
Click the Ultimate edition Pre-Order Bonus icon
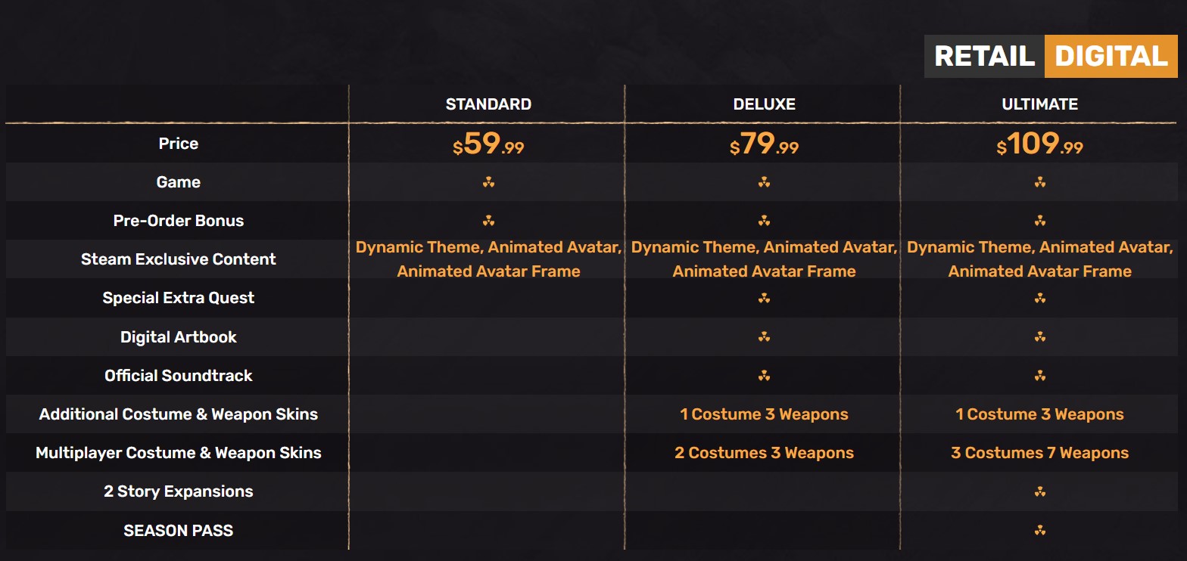[x=1040, y=221]
